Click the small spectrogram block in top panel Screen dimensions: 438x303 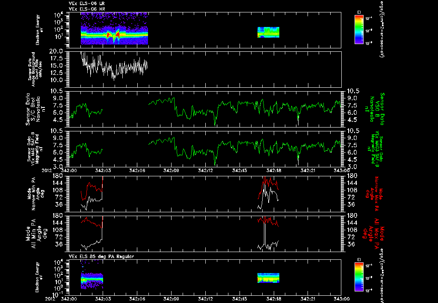268,32
